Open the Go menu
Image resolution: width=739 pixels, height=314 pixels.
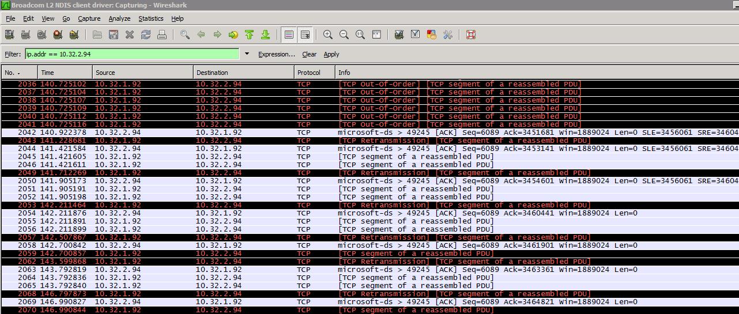pos(66,18)
